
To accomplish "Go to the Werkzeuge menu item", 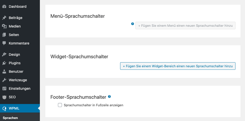I will (x=18, y=80).
